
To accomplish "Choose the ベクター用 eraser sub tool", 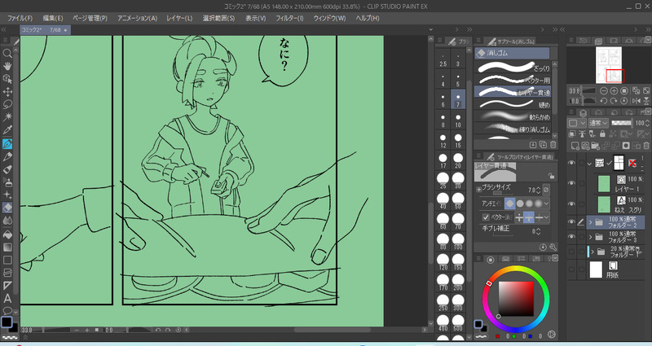I will click(513, 79).
